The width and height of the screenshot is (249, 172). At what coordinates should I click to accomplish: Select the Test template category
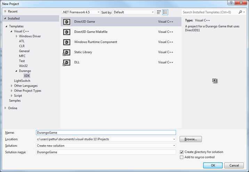22,61
